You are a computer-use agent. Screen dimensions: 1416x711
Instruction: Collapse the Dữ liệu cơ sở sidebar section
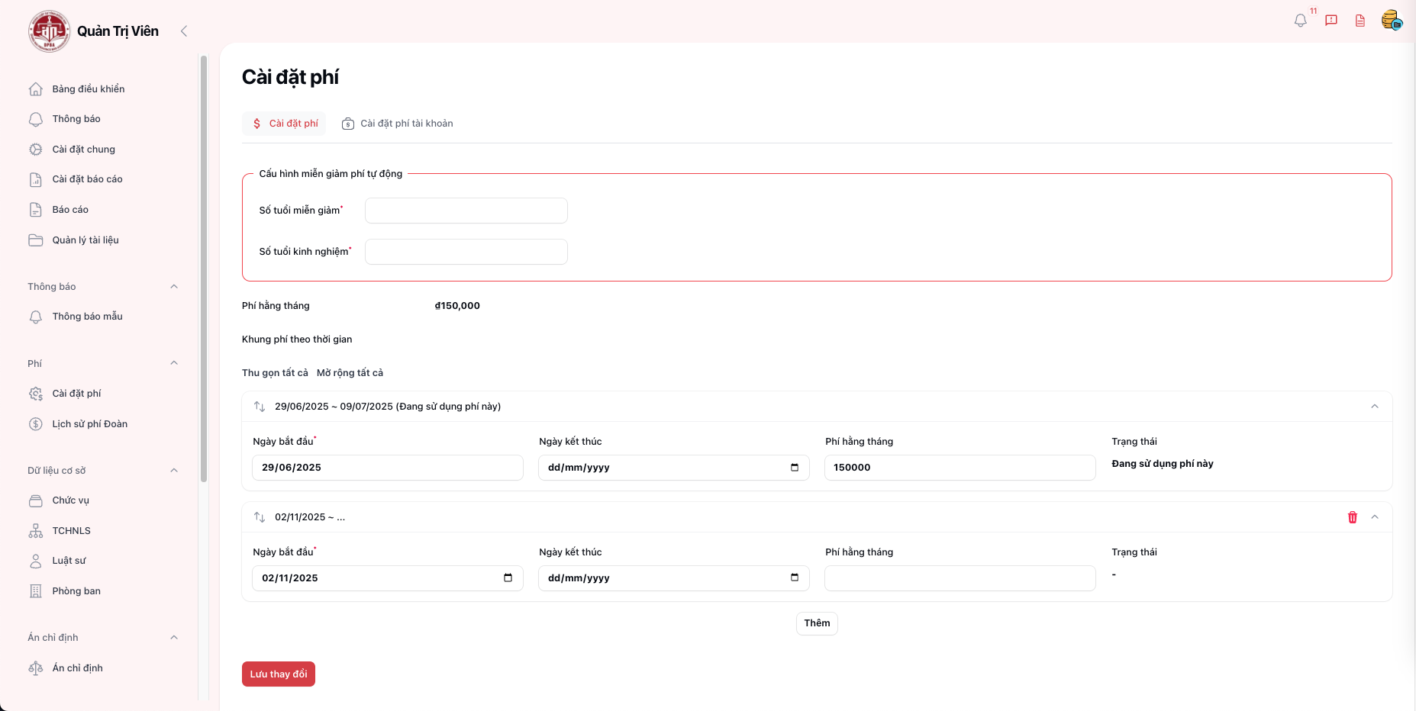tap(174, 471)
